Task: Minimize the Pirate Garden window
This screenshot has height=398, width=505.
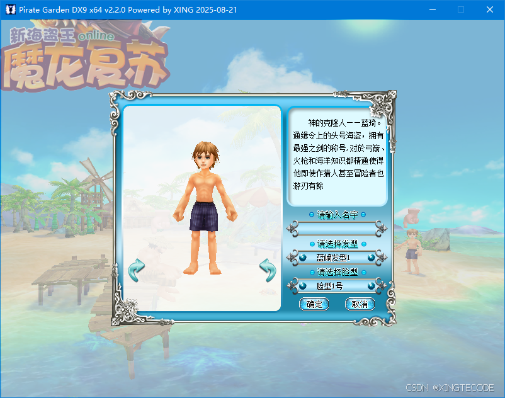Action: tap(433, 9)
